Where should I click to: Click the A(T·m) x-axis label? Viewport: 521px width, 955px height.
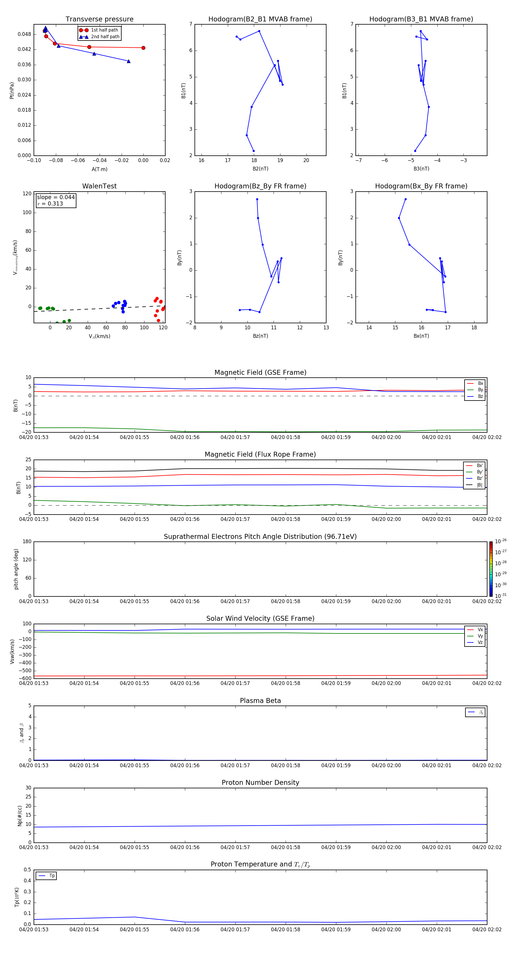click(x=99, y=169)
